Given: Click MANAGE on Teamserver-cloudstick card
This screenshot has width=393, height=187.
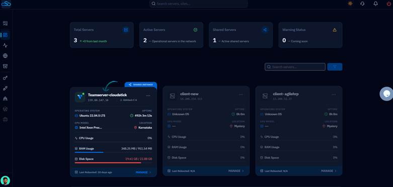Looking at the screenshot, I should (x=143, y=172).
